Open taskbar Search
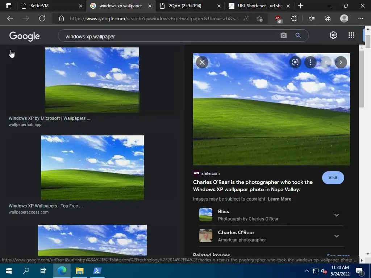This screenshot has height=278, width=371. coord(26,271)
